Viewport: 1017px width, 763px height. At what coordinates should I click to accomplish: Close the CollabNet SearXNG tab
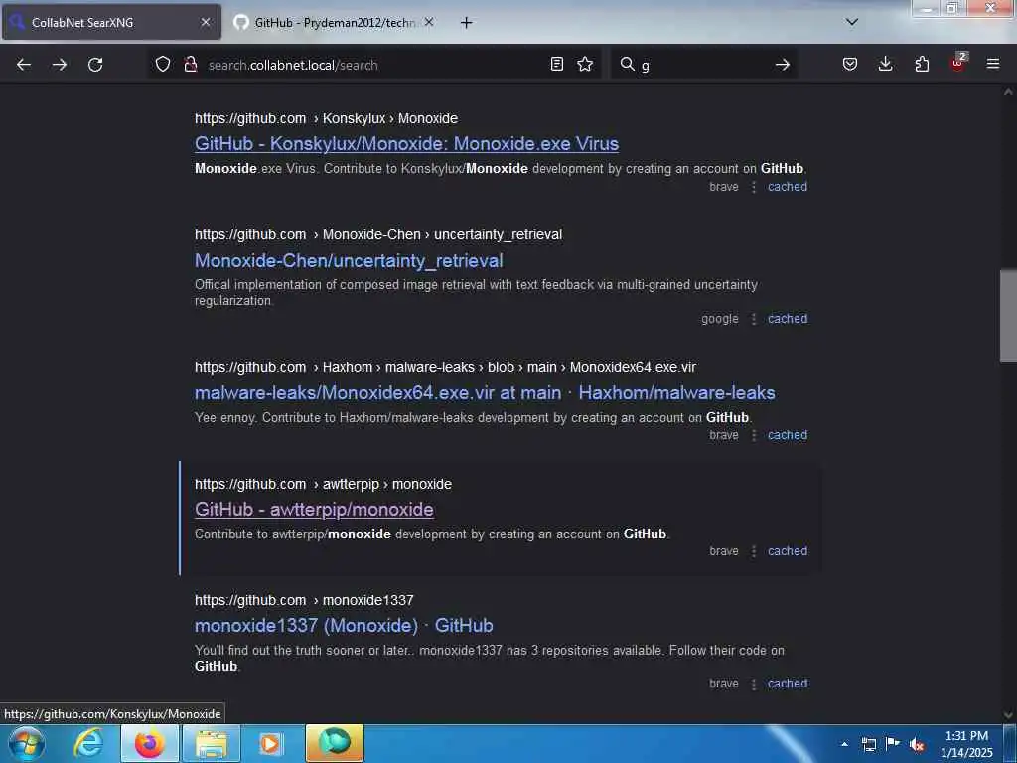(x=205, y=22)
